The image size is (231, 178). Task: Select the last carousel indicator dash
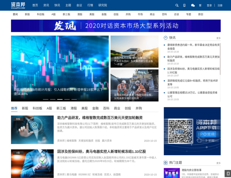[x=74, y=99]
